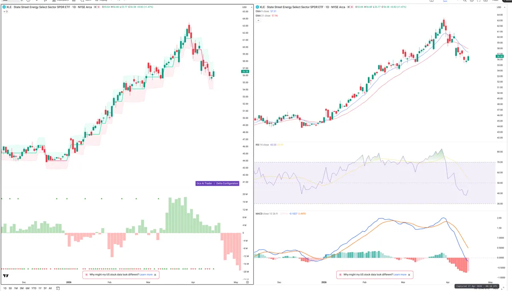512x291 pixels.
Task: Click the notice icon in left chart data banner
Action: (86, 275)
